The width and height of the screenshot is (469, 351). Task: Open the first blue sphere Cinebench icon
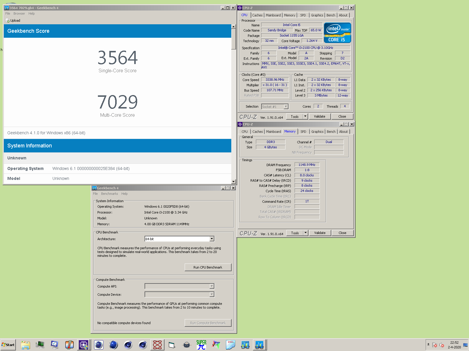pyautogui.click(x=99, y=345)
